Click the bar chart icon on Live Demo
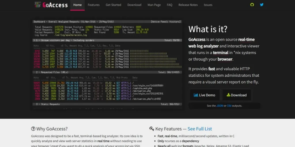295x147 pixels. click(196, 95)
